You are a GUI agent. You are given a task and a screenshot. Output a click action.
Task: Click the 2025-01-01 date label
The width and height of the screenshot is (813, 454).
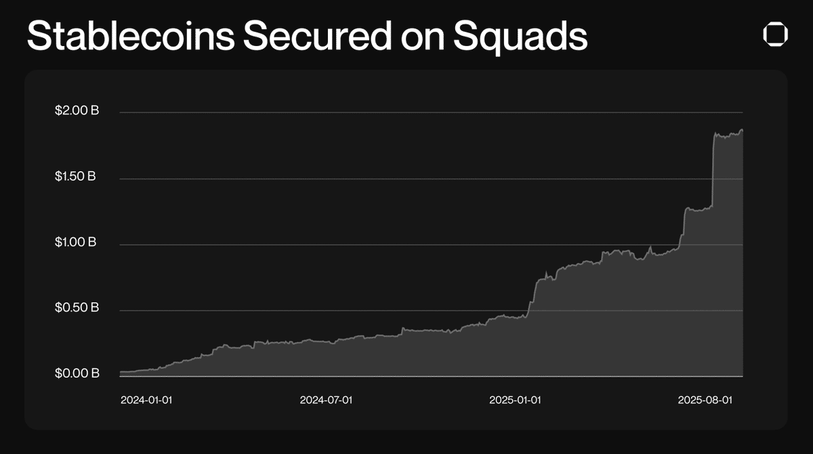click(x=515, y=400)
